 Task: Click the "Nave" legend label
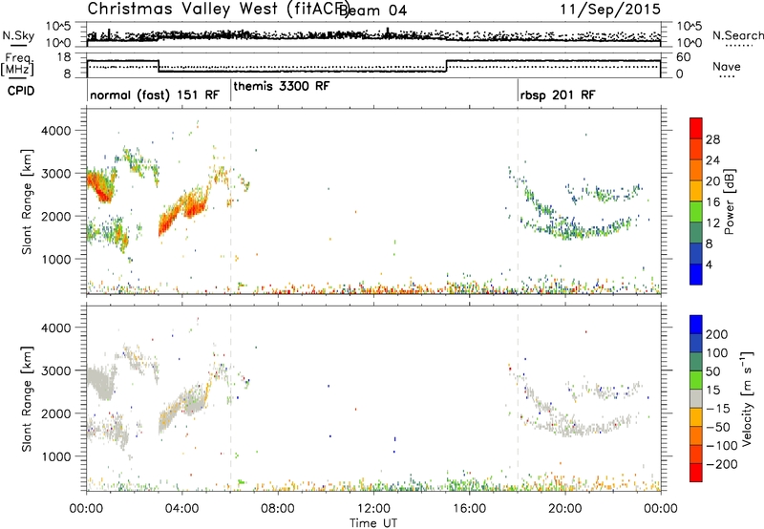coord(727,66)
